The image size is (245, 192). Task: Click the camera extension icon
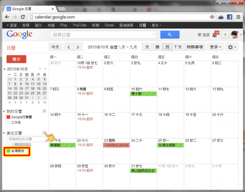(221, 17)
